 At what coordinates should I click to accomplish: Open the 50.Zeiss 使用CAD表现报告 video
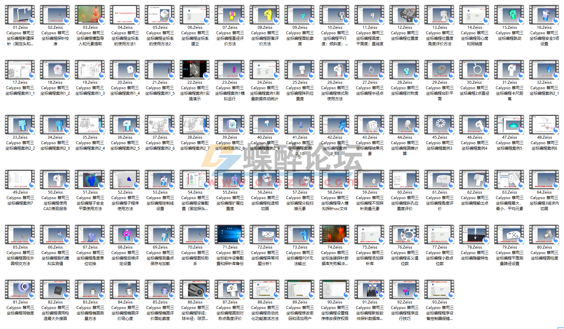55,180
